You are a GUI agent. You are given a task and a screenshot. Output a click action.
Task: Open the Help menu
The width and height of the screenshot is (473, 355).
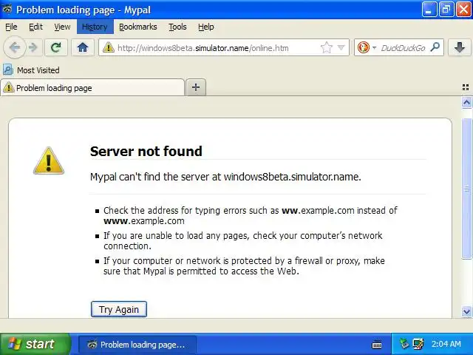coord(206,27)
